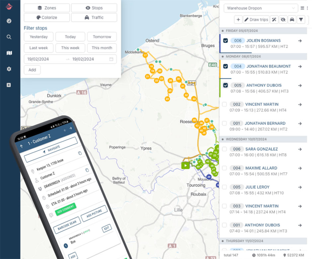Uncheck the Jolien Bosmans trip checkbox
312x259 pixels.
(225, 41)
